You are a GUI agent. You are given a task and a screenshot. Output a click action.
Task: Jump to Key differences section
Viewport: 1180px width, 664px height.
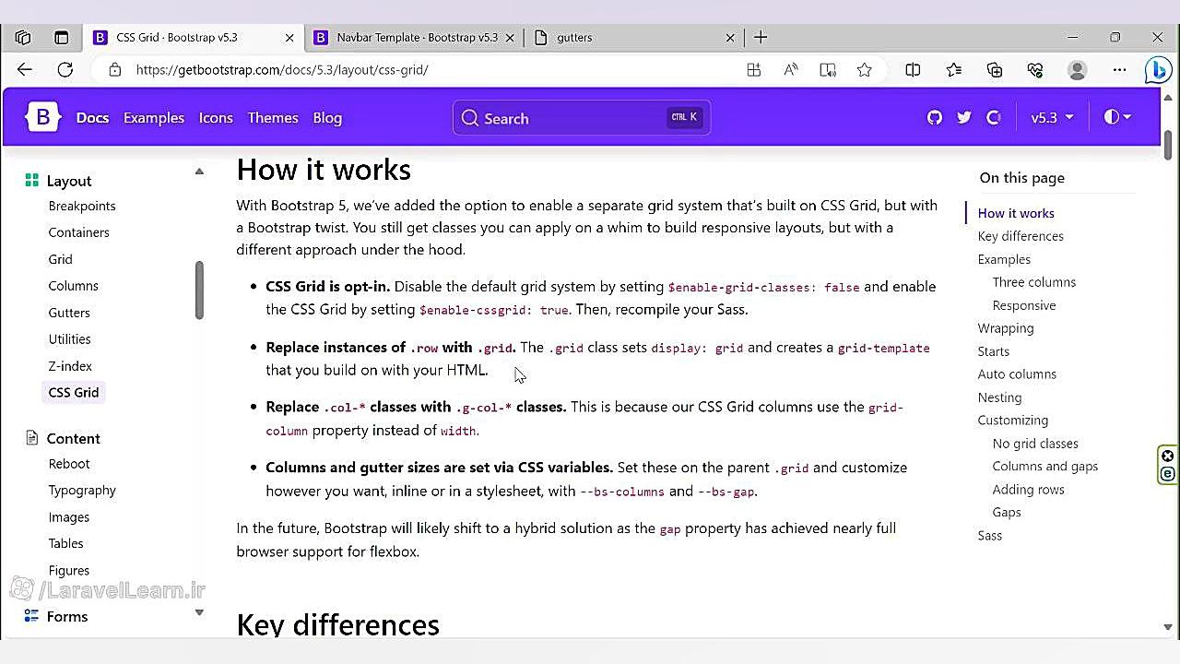(1021, 236)
